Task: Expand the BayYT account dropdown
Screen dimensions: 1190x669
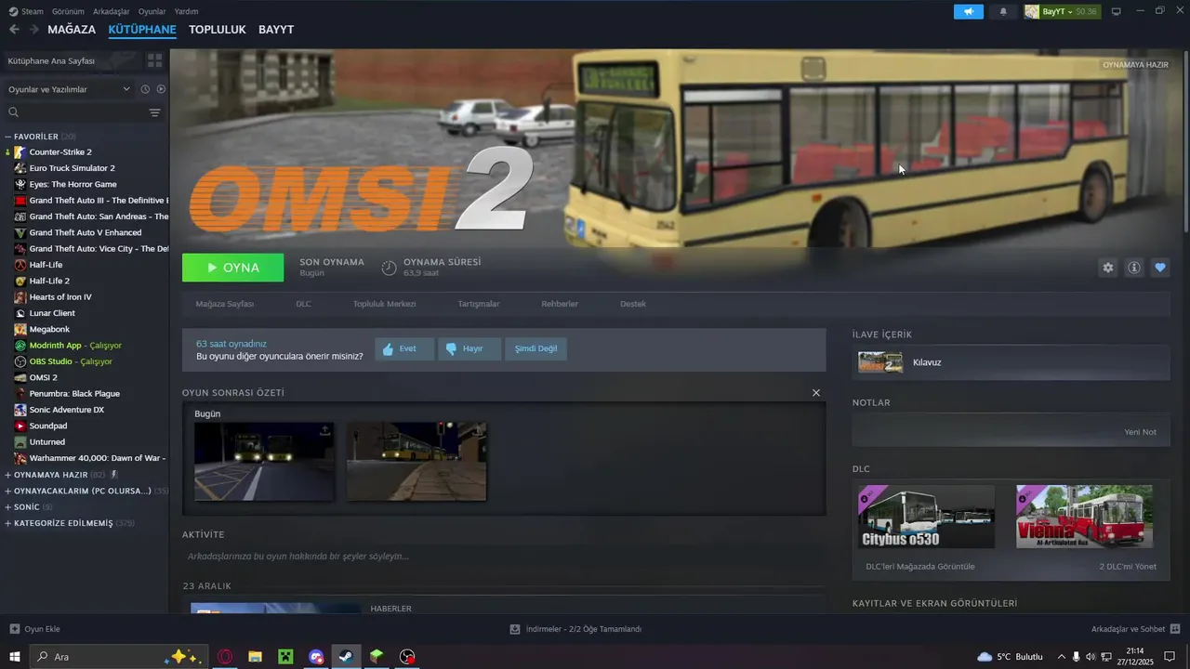Action: pos(1062,12)
